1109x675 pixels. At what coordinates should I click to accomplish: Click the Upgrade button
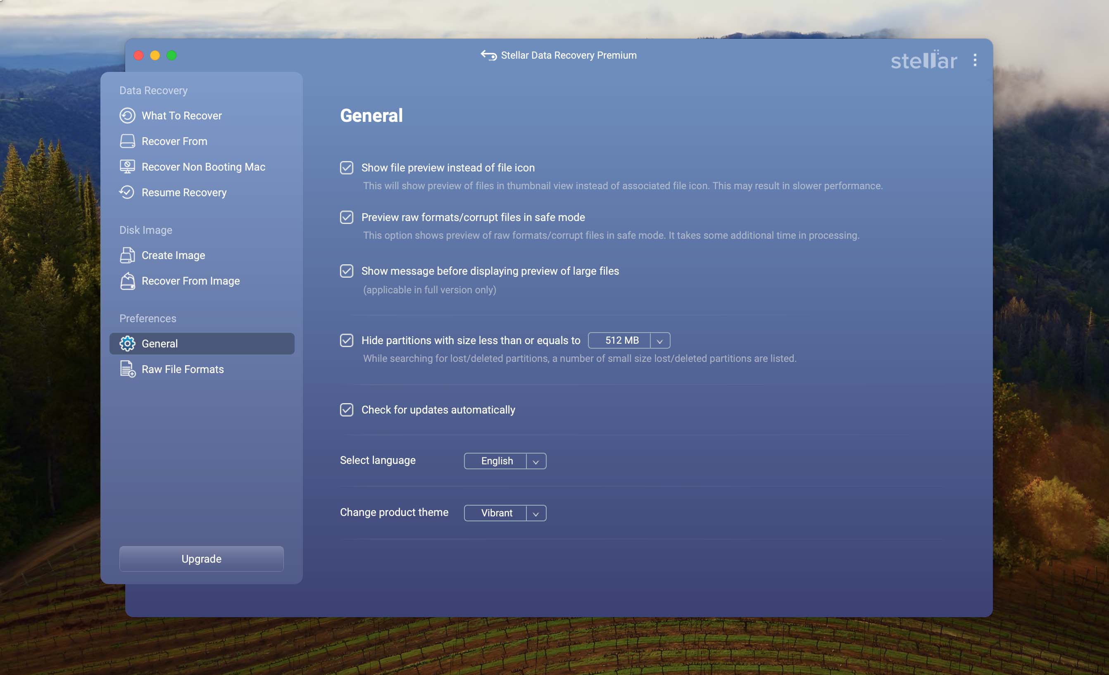(202, 559)
